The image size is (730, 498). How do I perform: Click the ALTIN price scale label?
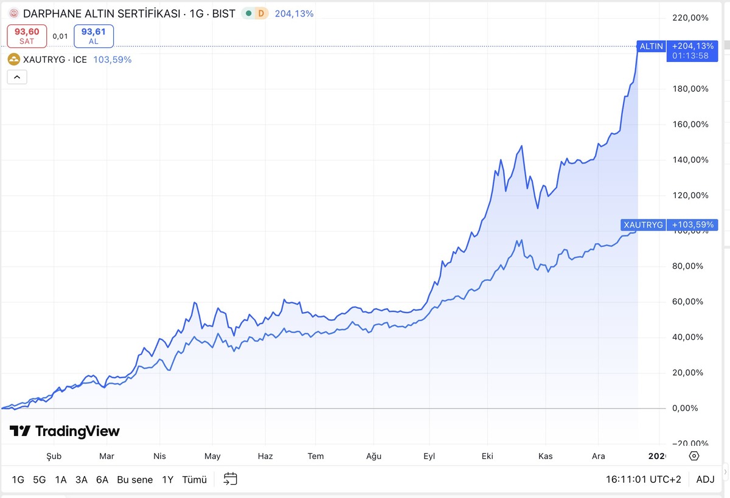pos(651,46)
